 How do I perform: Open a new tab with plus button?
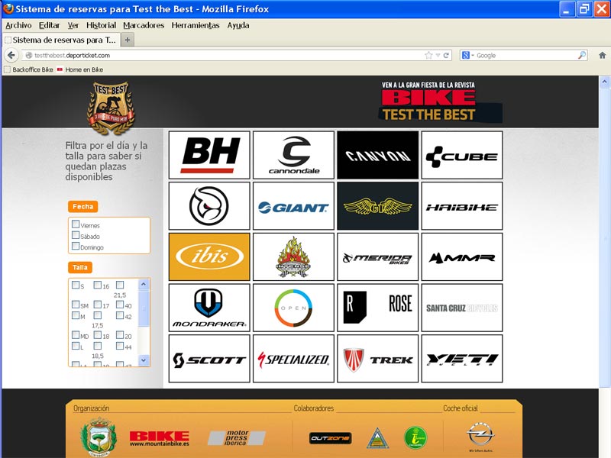(x=128, y=40)
